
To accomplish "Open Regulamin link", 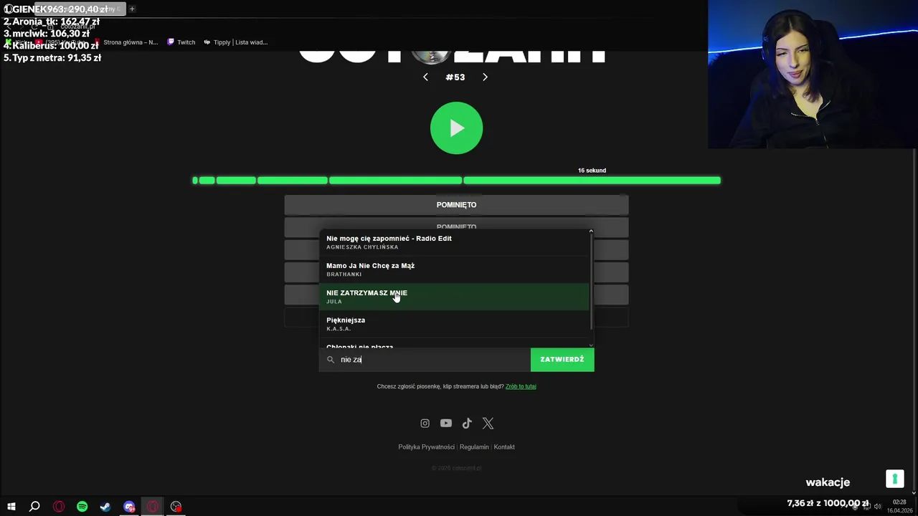I will pyautogui.click(x=474, y=447).
